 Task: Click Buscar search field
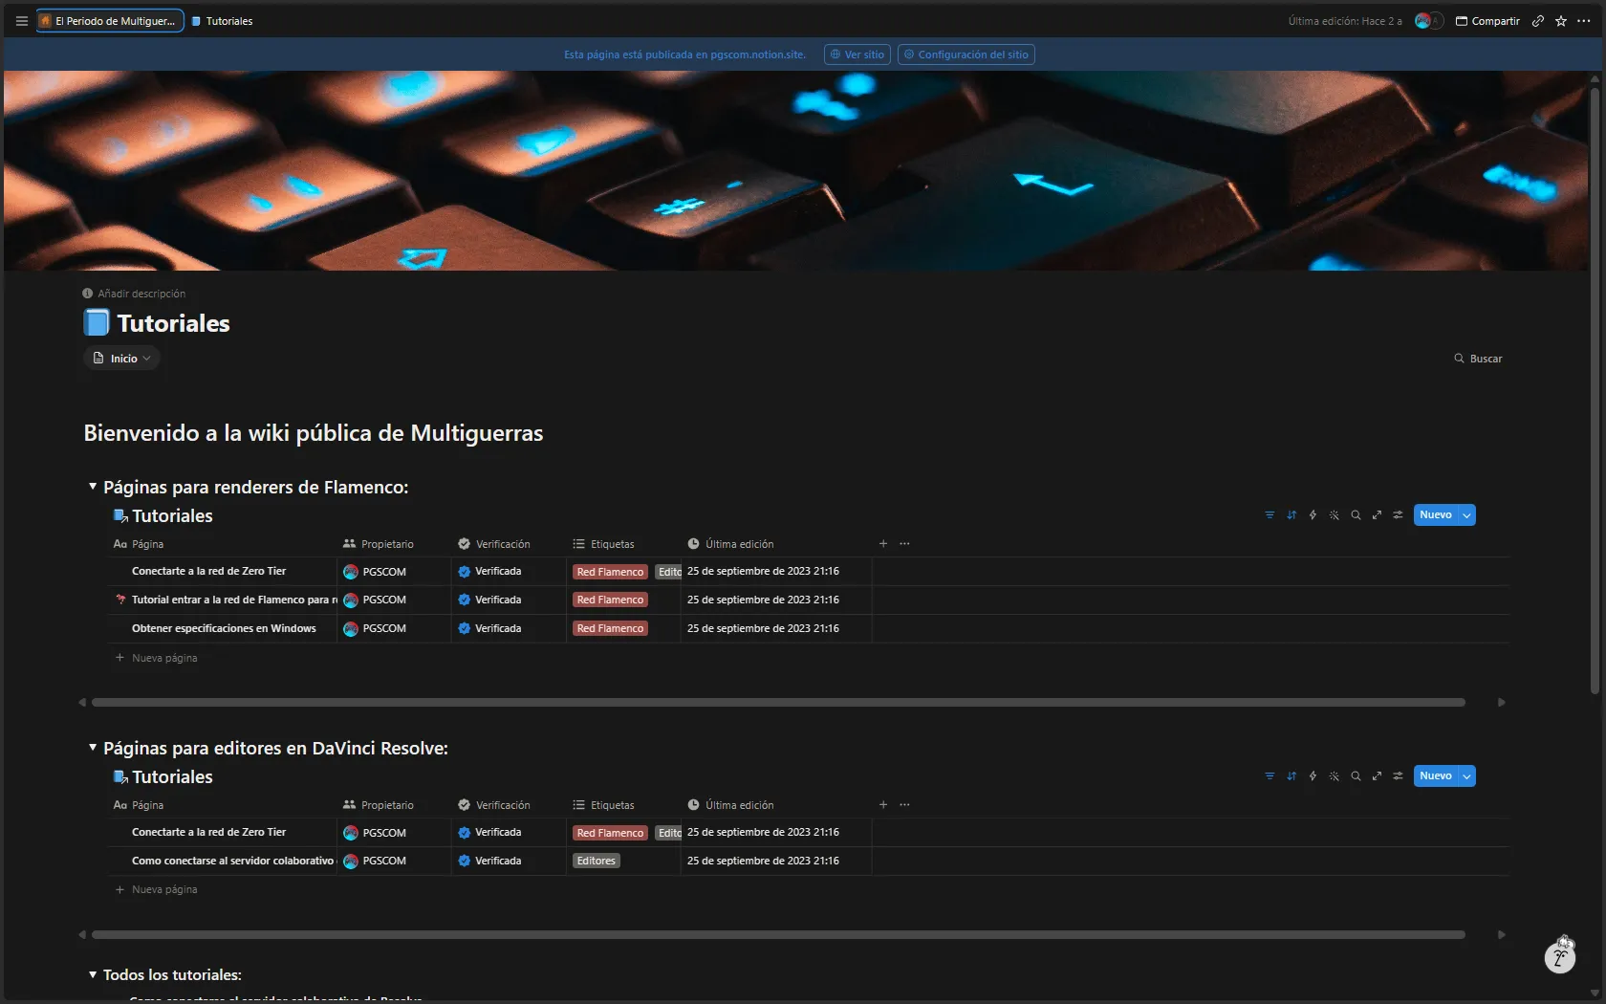click(x=1478, y=359)
